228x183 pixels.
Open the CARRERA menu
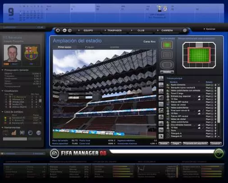[x=167, y=30]
